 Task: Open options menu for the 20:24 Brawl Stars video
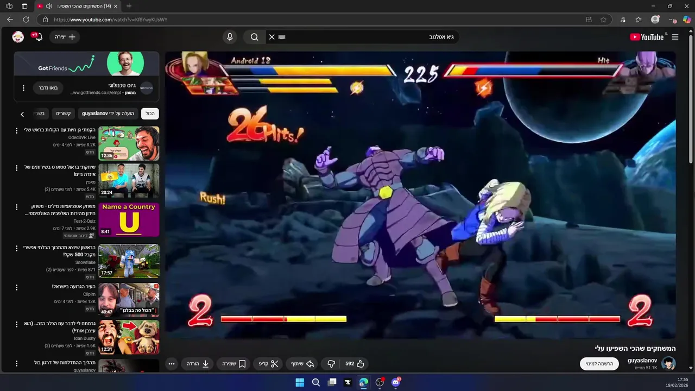coord(16,168)
